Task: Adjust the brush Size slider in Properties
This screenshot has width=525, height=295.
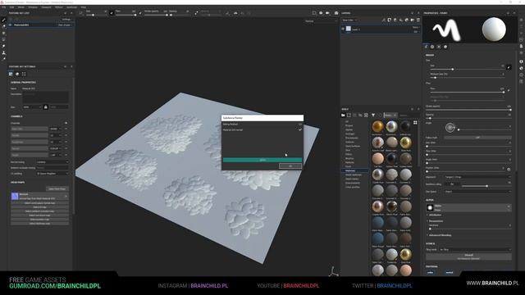Action: click(467, 69)
